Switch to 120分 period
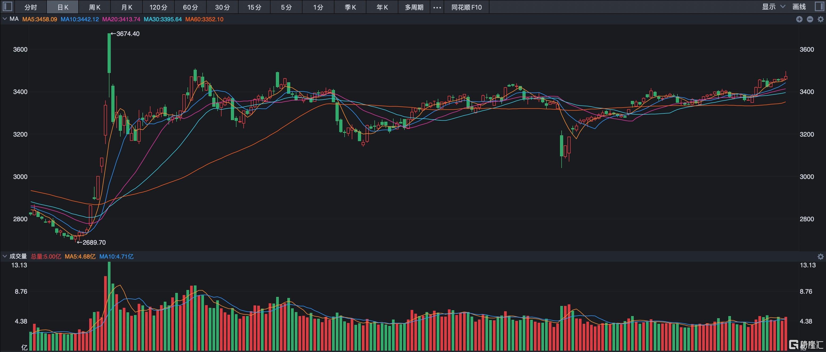 pos(158,7)
